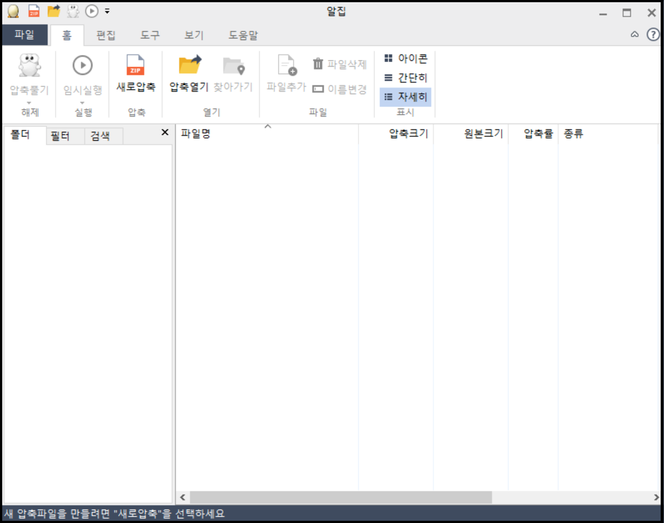Switch to the 도구 ribbon tab

[x=150, y=35]
